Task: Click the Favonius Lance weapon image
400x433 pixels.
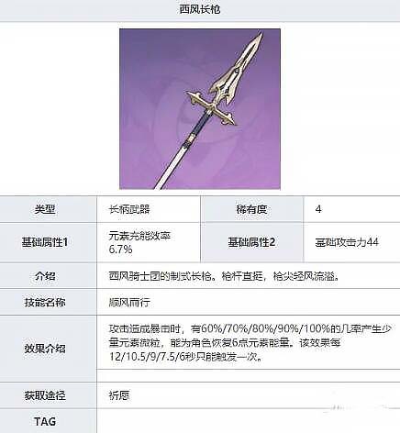Action: (200, 109)
